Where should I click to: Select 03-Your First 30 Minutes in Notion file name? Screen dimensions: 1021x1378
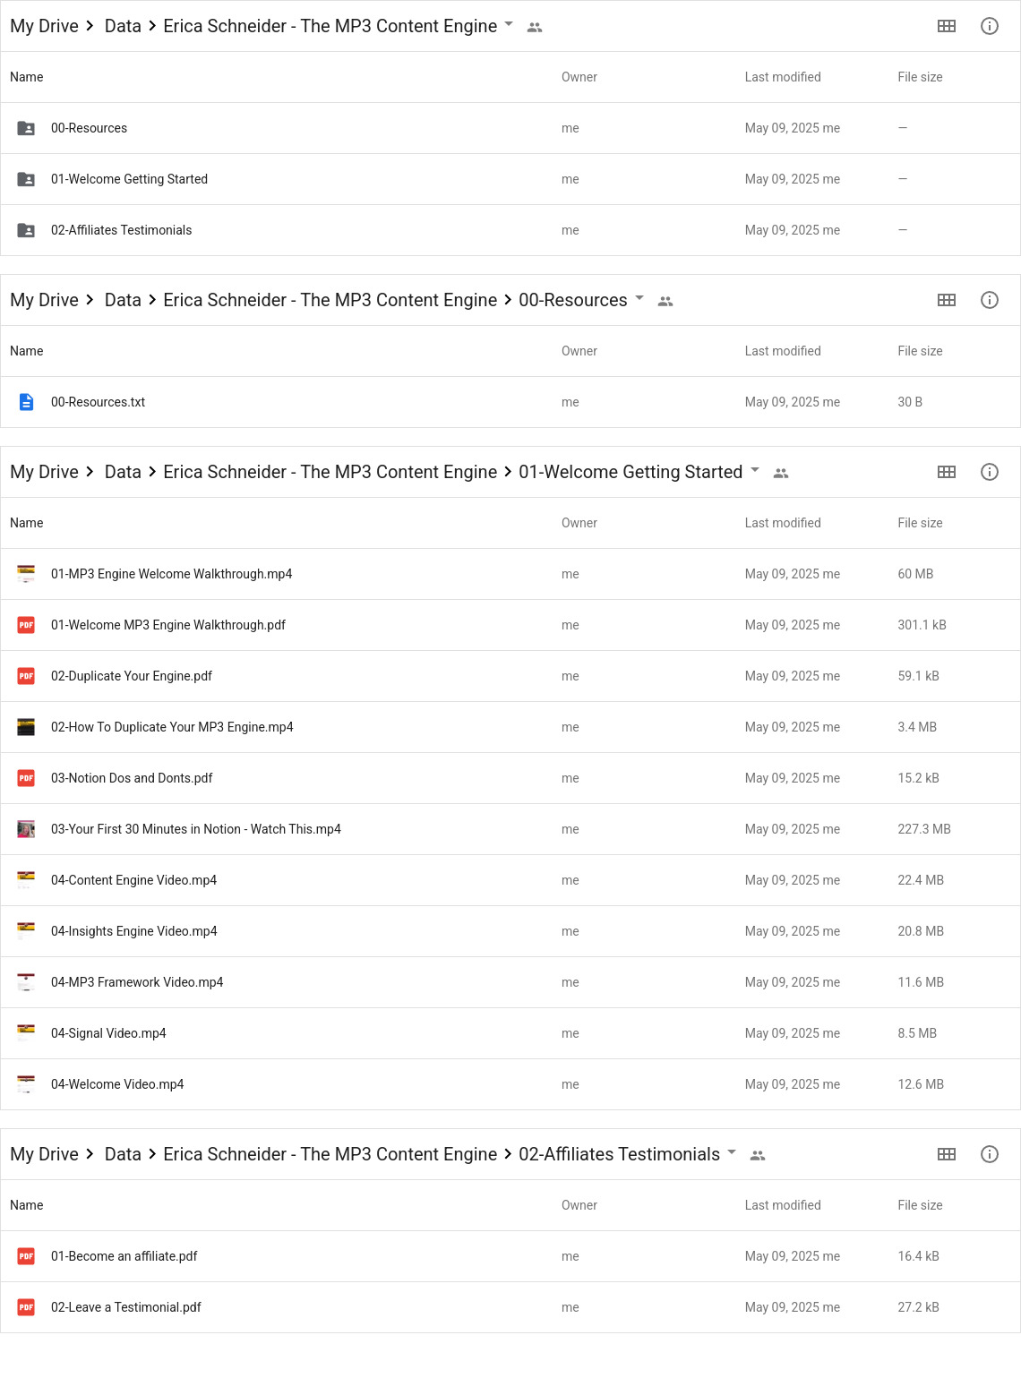[x=196, y=829]
